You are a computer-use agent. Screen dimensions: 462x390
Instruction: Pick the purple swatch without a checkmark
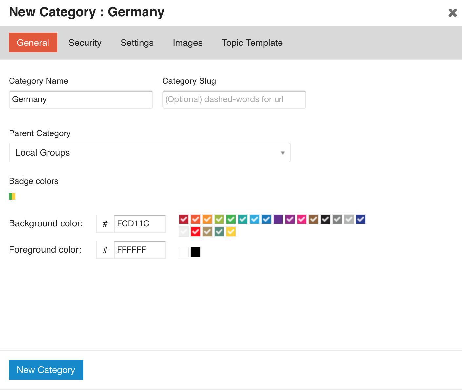coord(278,219)
